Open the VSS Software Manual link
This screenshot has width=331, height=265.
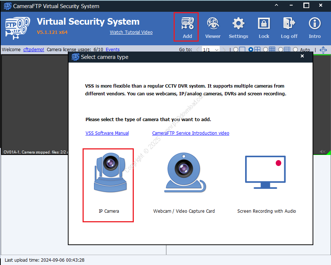(x=107, y=133)
